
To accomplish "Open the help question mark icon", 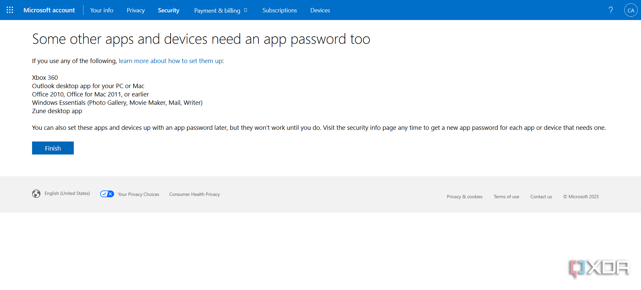I will pyautogui.click(x=611, y=10).
